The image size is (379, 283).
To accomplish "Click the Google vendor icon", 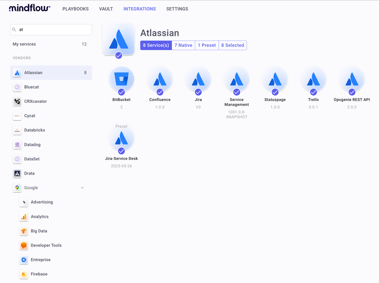I will click(17, 188).
